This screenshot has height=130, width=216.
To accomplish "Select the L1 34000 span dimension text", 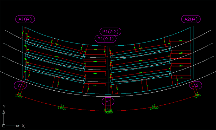I will 62,107.
